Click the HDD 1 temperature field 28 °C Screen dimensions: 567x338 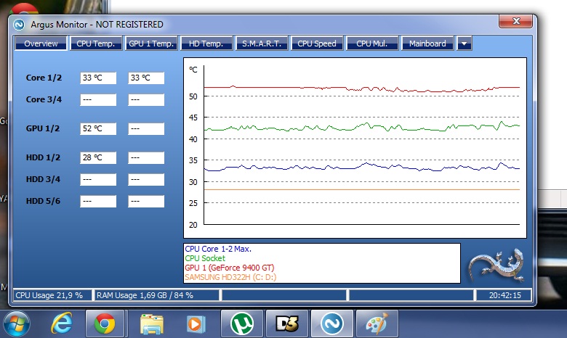click(x=98, y=157)
